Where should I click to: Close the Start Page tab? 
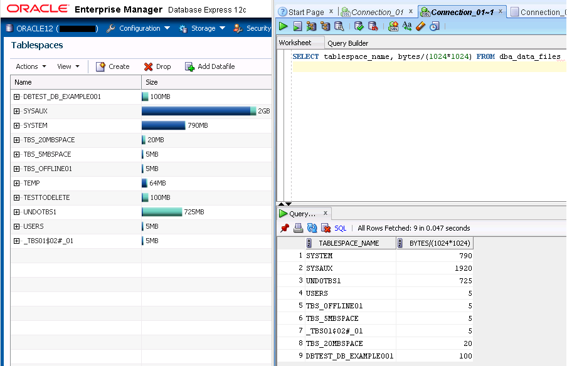(x=331, y=11)
